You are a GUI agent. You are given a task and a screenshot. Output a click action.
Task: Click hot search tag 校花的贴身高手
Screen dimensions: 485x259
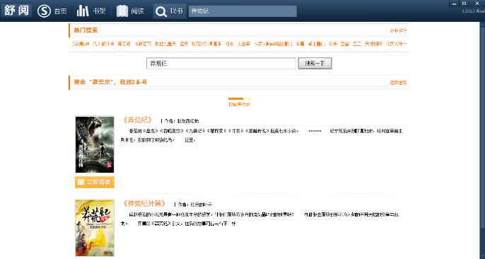pos(206,44)
